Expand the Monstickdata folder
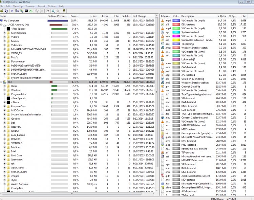 point(4,33)
